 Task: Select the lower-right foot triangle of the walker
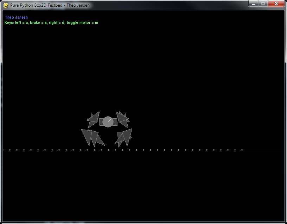coord(123,136)
